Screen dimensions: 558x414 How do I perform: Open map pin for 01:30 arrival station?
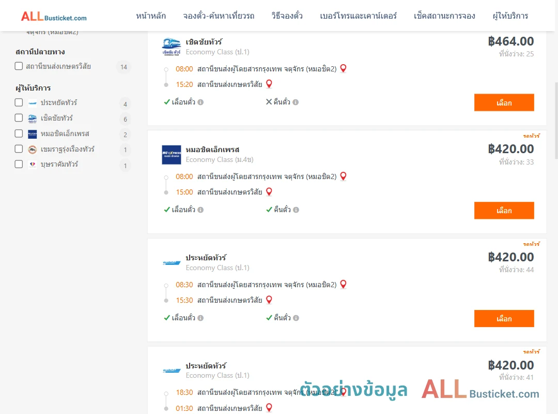click(x=269, y=408)
